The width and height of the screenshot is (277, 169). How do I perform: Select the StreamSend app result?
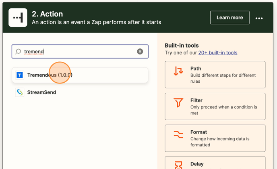(x=80, y=92)
